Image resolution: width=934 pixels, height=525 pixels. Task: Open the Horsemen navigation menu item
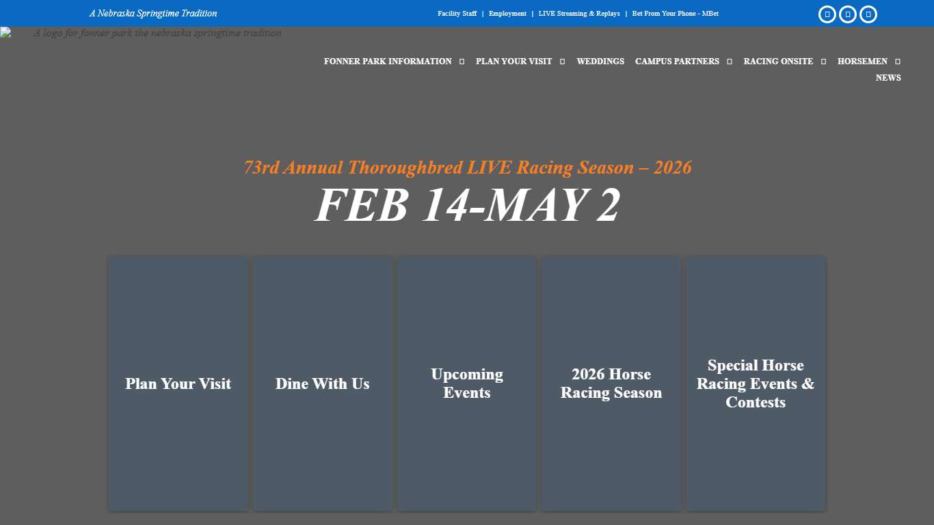point(862,62)
